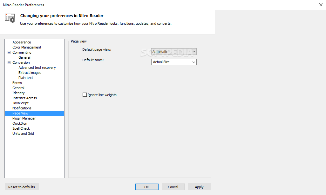Viewport: 326px width, 195px height.
Task: Enable Ignore line weights checkbox
Action: (x=85, y=95)
